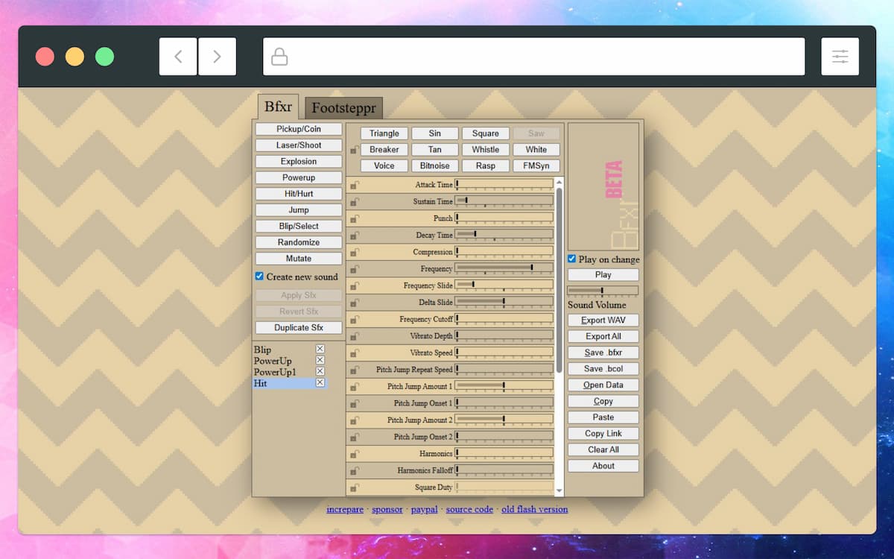Toggle the lock icon beside Frequency Cutoff
This screenshot has height=559, width=894.
355,320
